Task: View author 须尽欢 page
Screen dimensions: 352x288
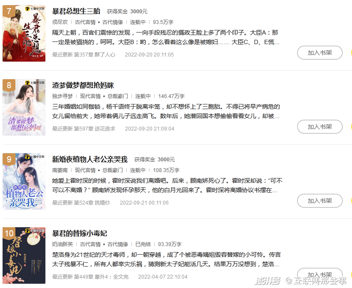Action: tap(60, 22)
